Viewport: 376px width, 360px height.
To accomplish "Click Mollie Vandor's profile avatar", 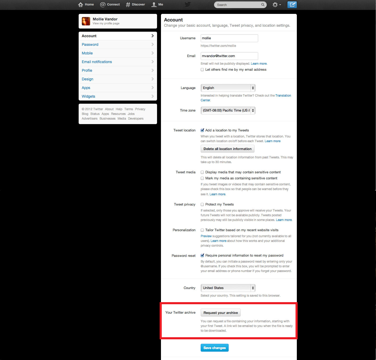I will click(86, 21).
